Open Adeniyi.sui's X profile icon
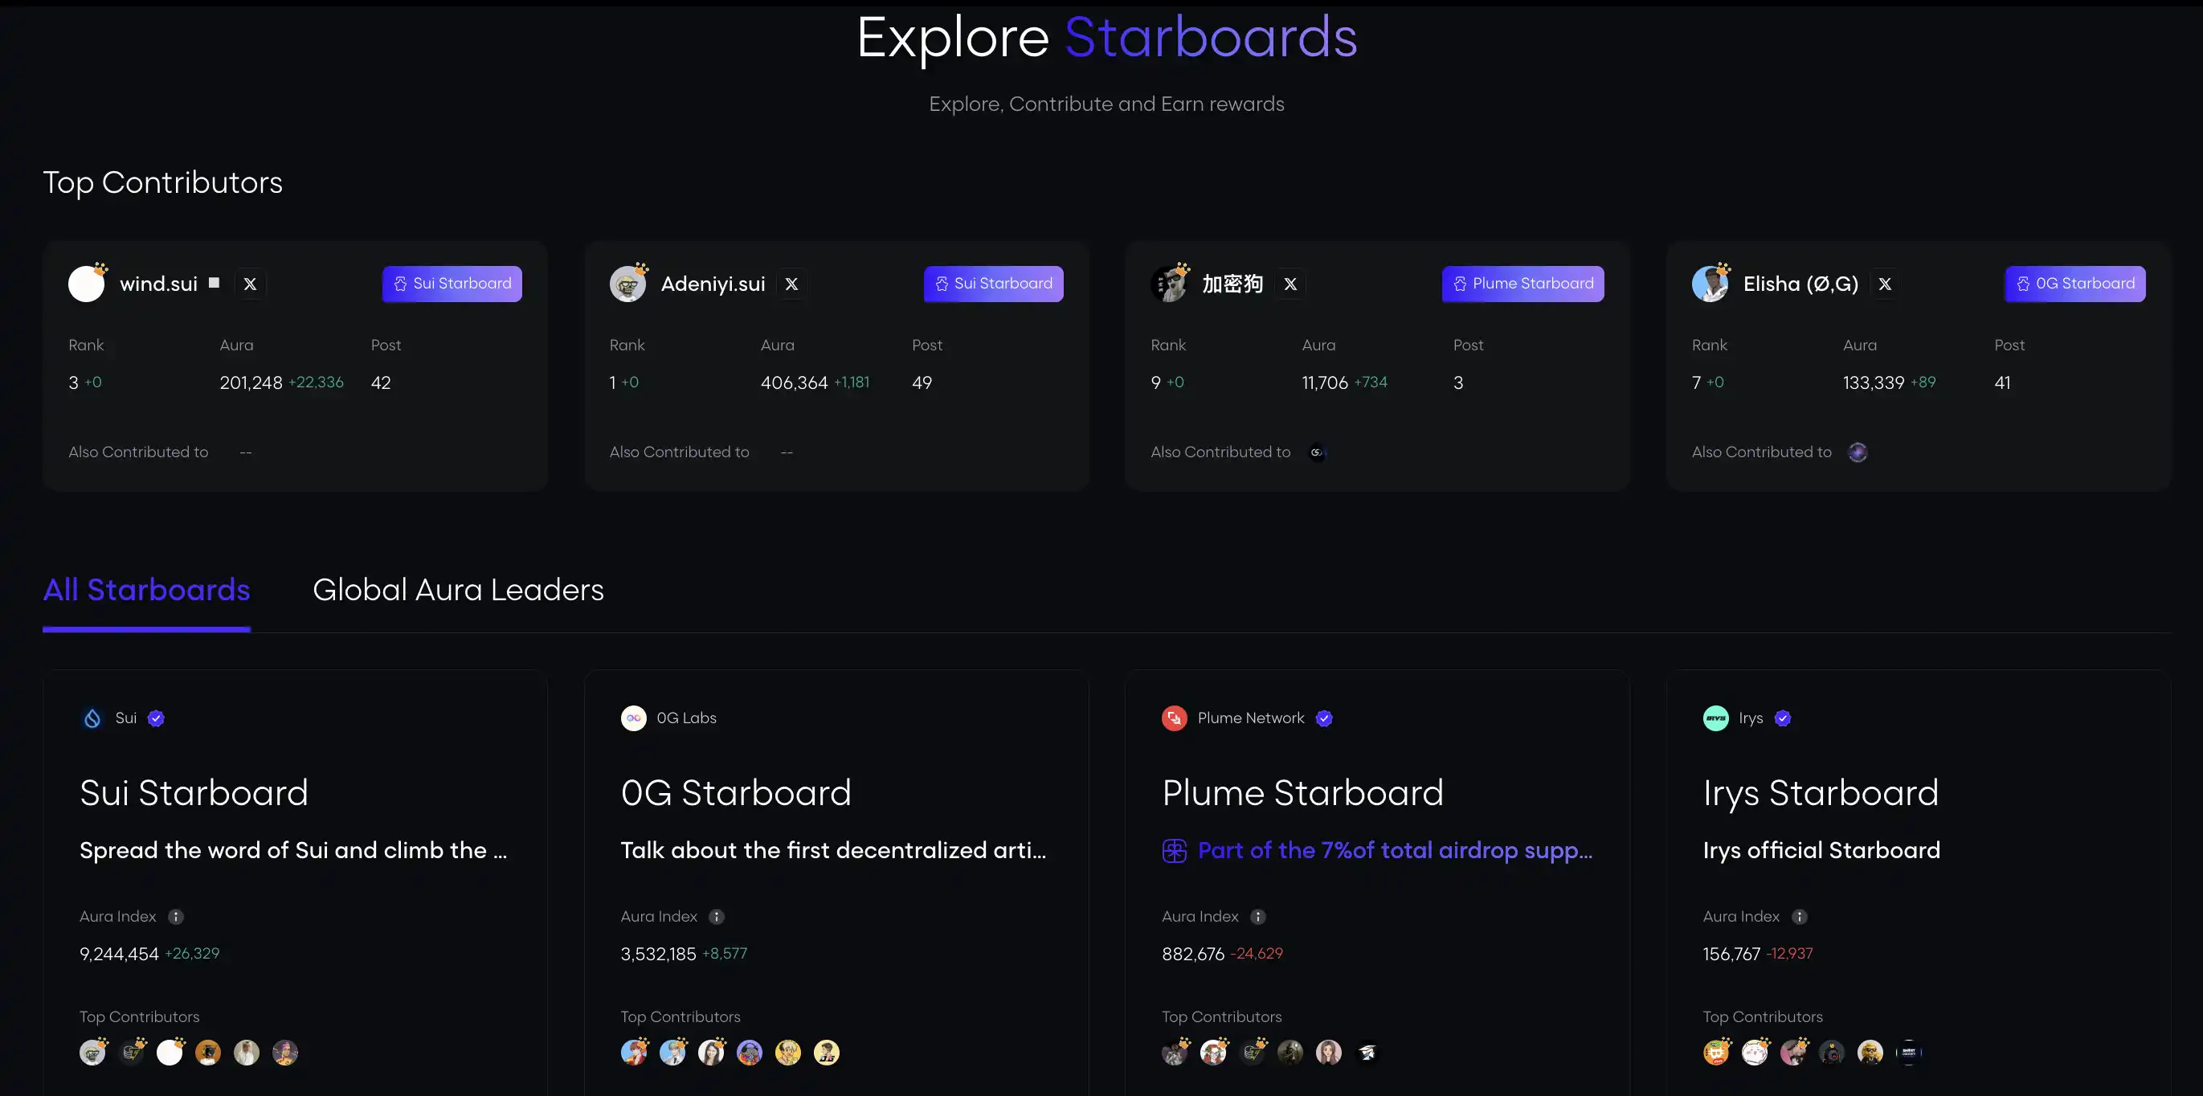Screen dimensions: 2203x1096 tap(791, 284)
